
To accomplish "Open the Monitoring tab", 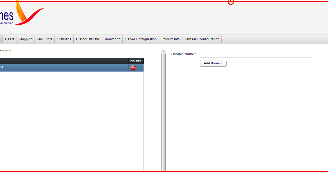I will (112, 39).
